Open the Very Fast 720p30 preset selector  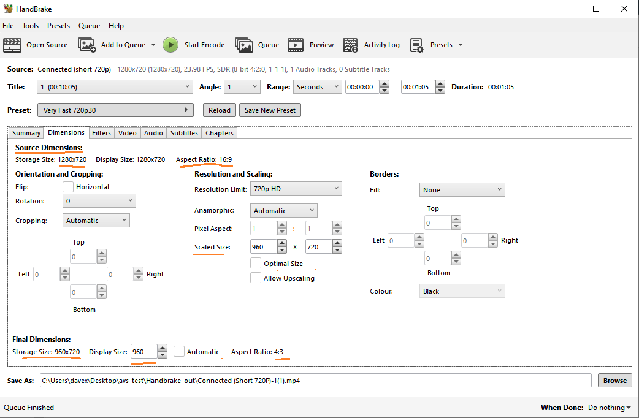tap(115, 110)
